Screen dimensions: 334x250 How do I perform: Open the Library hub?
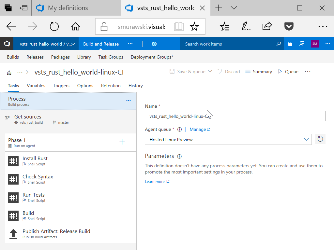coord(84,57)
